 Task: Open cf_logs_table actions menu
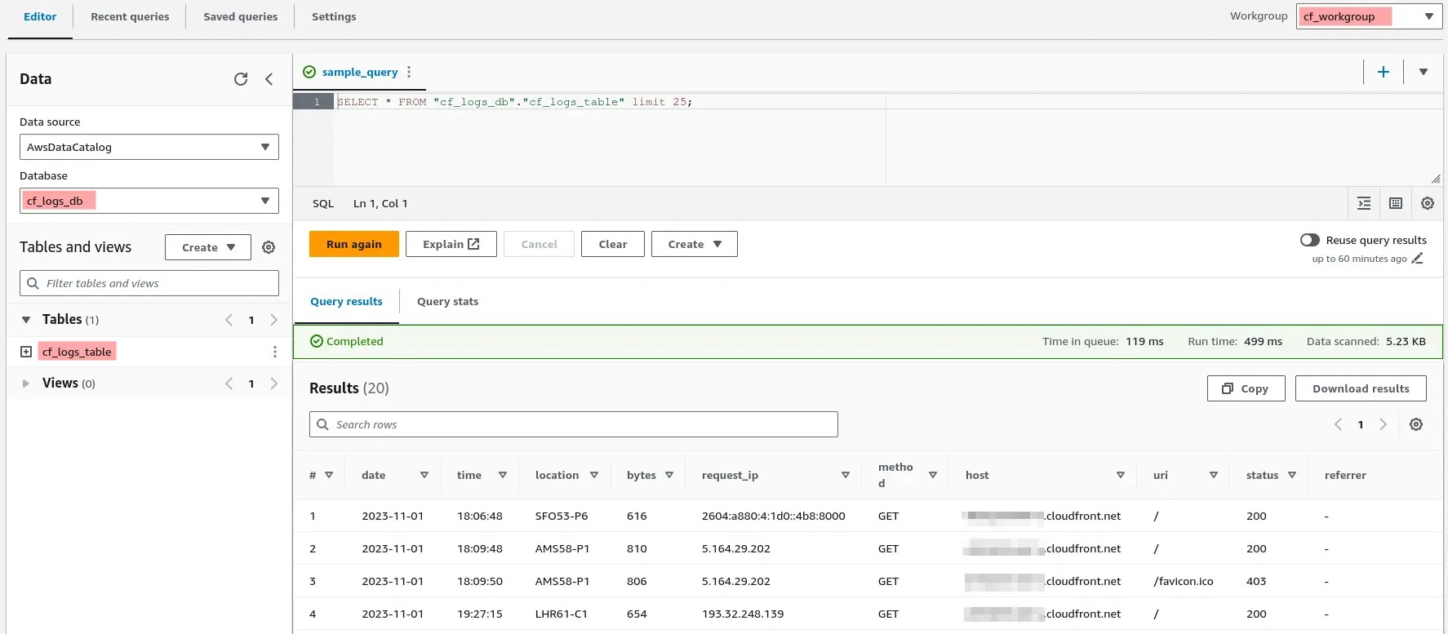point(275,352)
